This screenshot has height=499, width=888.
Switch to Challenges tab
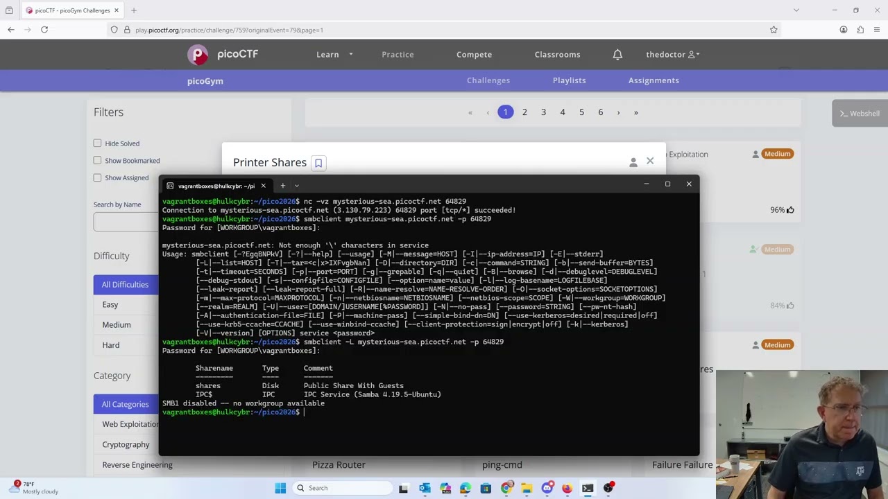pos(488,80)
